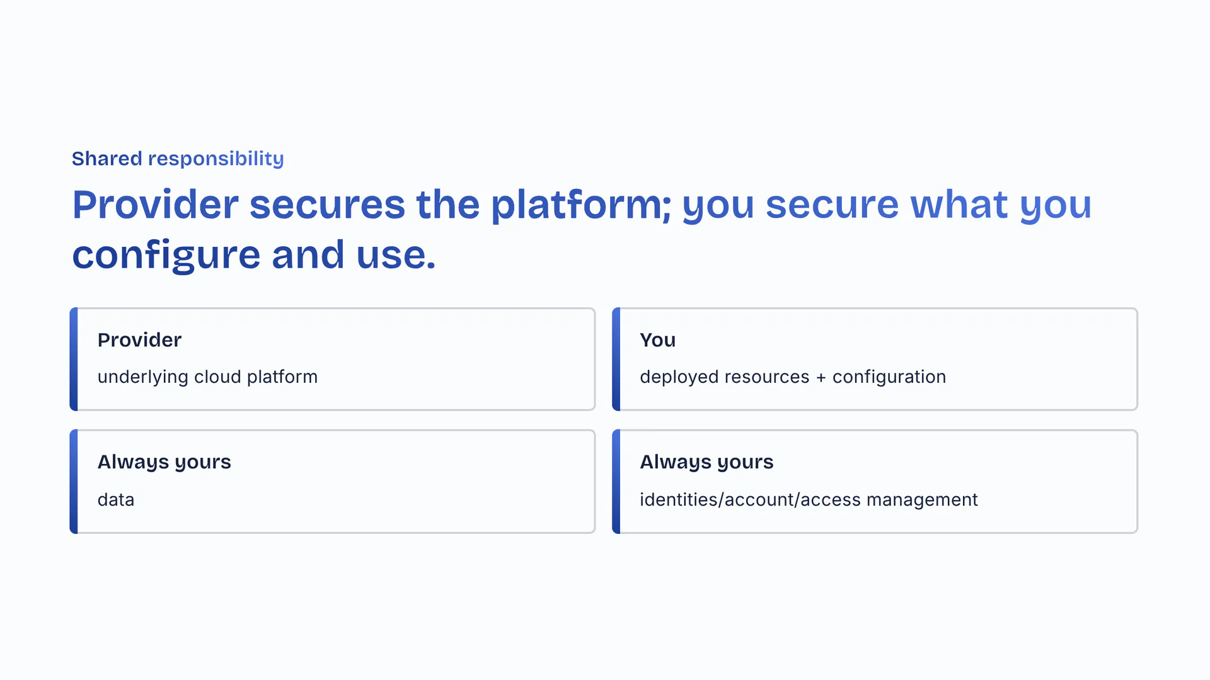Screen dimensions: 1210x680
Task: Click the 'you secure what you' headline phrase
Action: (886, 205)
